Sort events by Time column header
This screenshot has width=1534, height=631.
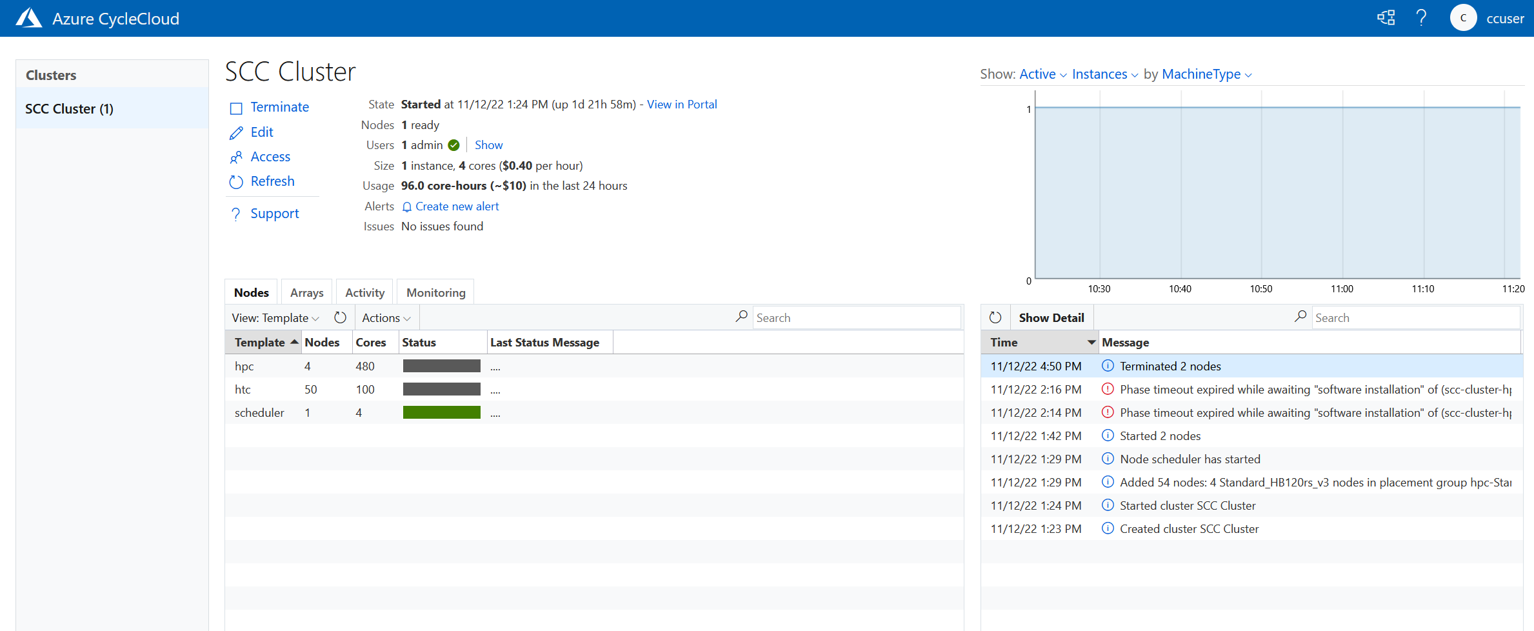point(1040,343)
